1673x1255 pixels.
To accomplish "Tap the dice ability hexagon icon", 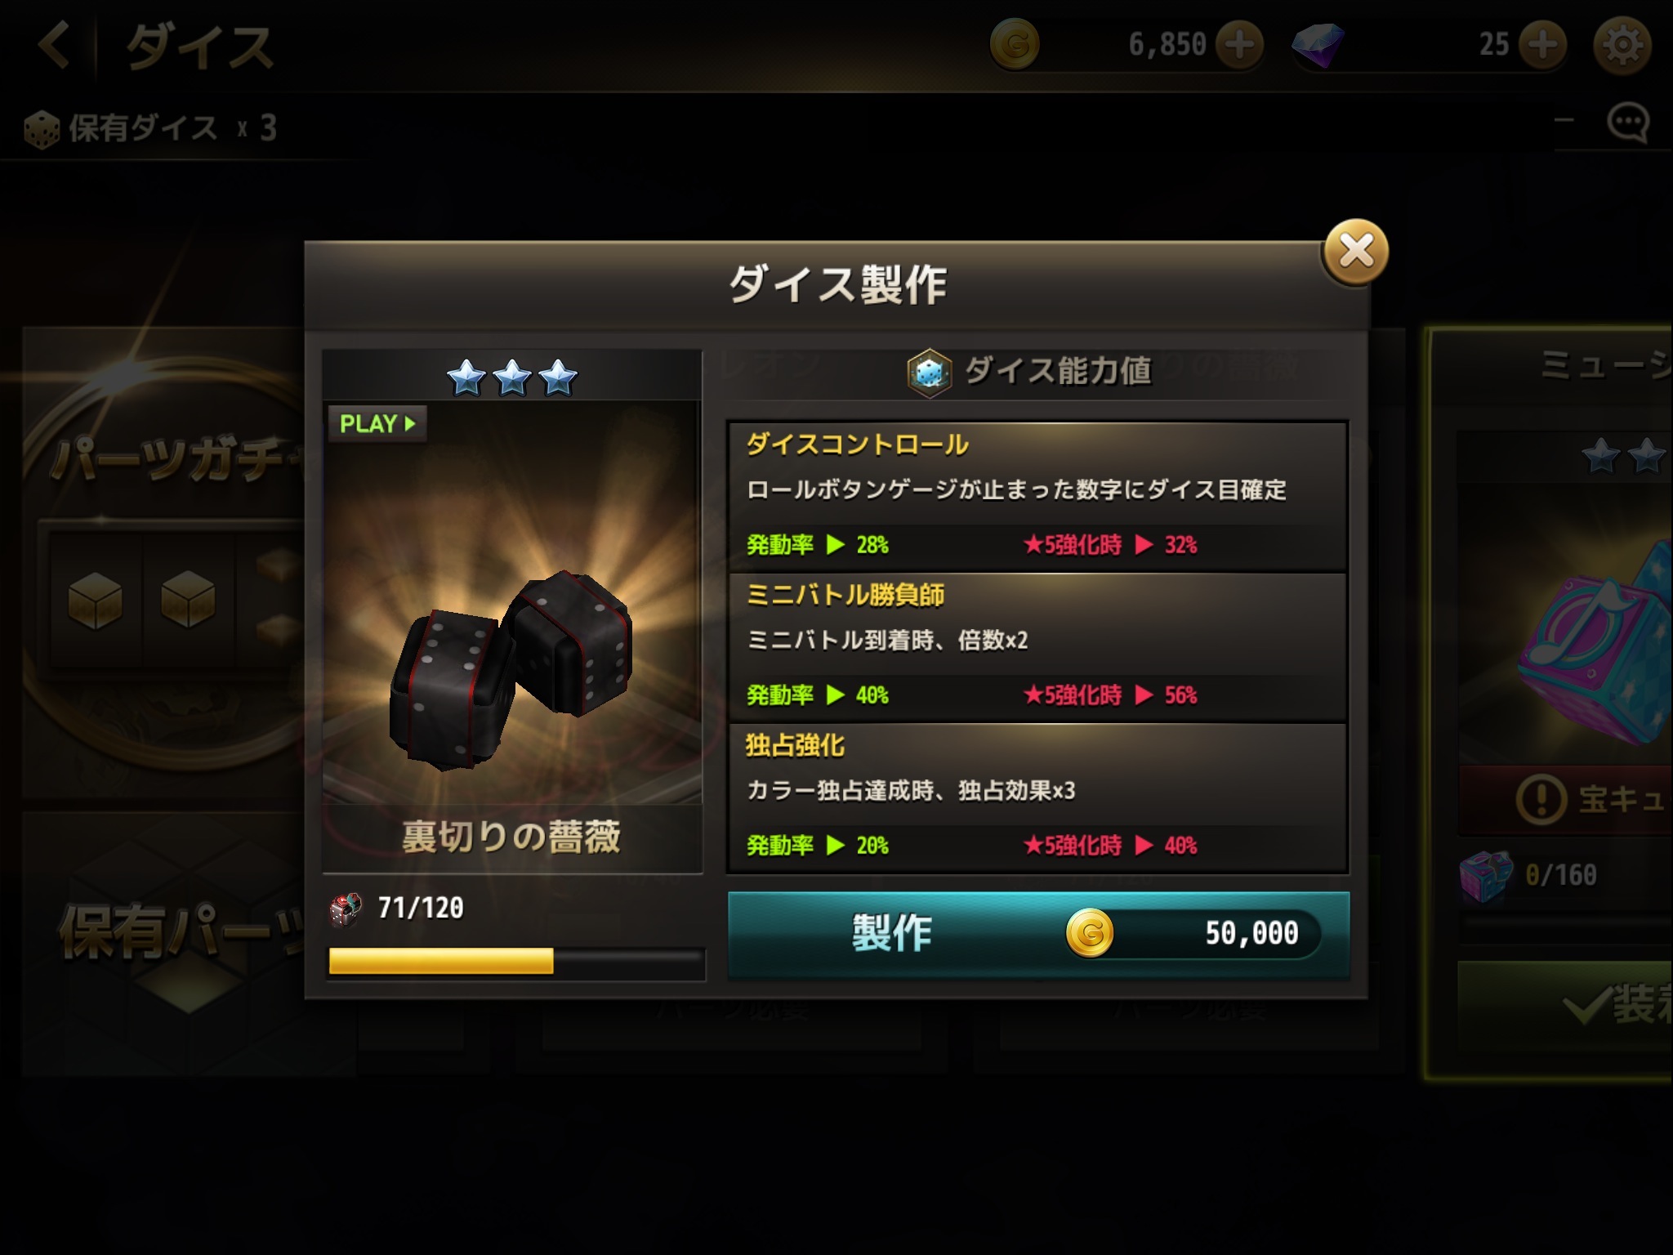I will 930,373.
